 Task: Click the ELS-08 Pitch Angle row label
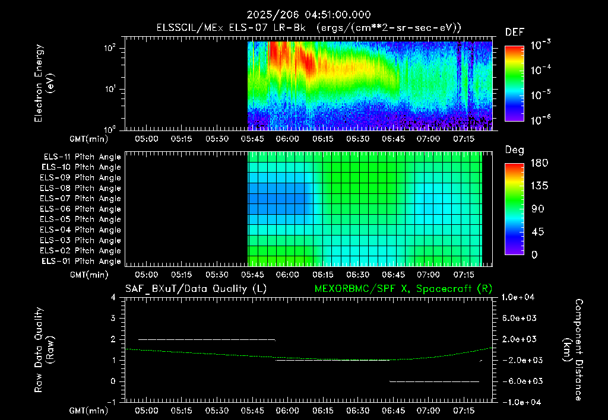pyautogui.click(x=81, y=188)
